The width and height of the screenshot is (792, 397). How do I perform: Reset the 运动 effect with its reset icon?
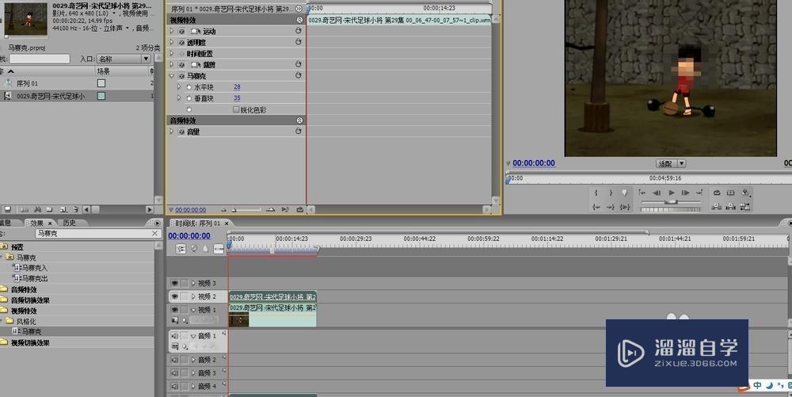pyautogui.click(x=298, y=32)
